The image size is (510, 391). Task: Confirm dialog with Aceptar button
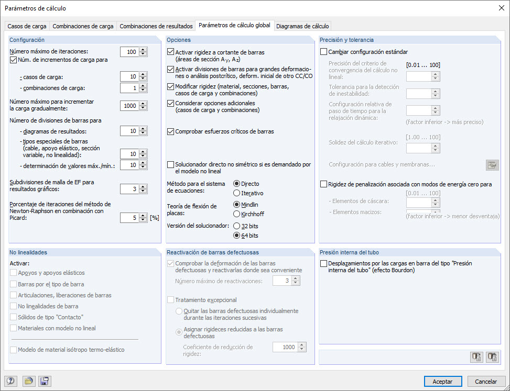tap(443, 381)
